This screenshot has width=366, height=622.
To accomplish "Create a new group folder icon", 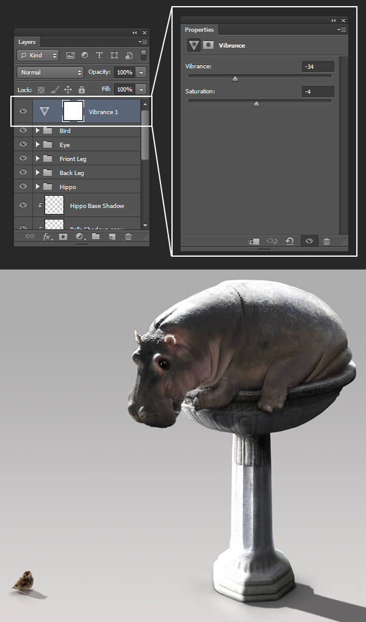I will click(x=96, y=237).
